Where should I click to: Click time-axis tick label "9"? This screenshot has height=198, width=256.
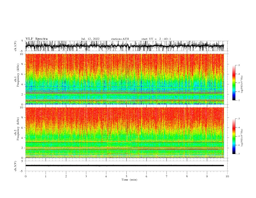[x=207, y=176]
